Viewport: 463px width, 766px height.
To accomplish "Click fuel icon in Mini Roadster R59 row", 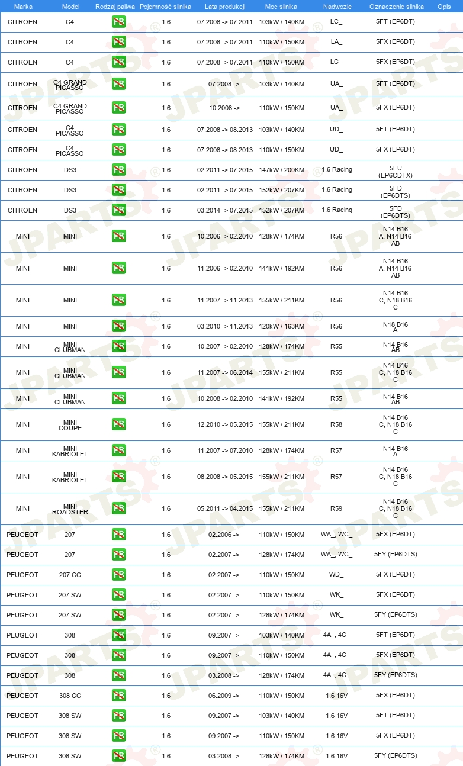I will tap(118, 508).
